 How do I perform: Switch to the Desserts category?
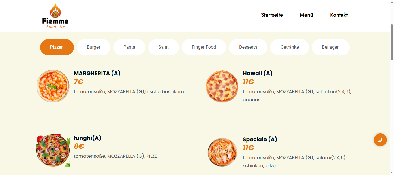click(x=248, y=47)
